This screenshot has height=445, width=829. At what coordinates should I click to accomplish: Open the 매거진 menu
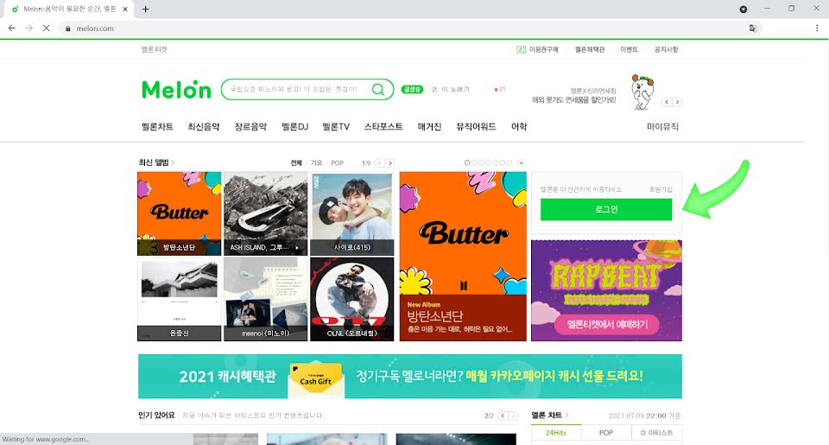pos(429,126)
